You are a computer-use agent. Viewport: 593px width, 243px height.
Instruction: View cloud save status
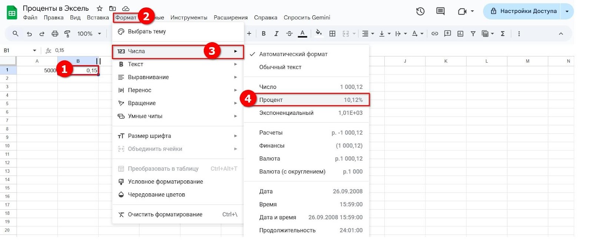[126, 8]
